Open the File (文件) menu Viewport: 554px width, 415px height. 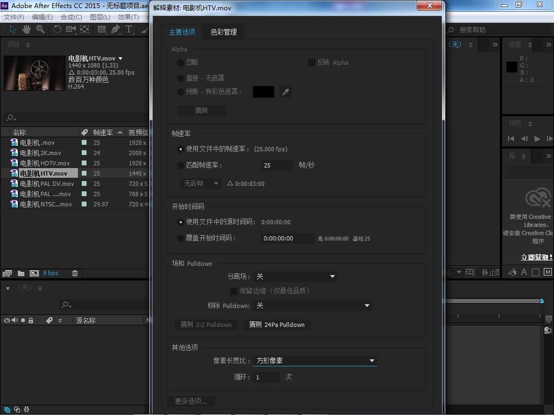tap(14, 17)
